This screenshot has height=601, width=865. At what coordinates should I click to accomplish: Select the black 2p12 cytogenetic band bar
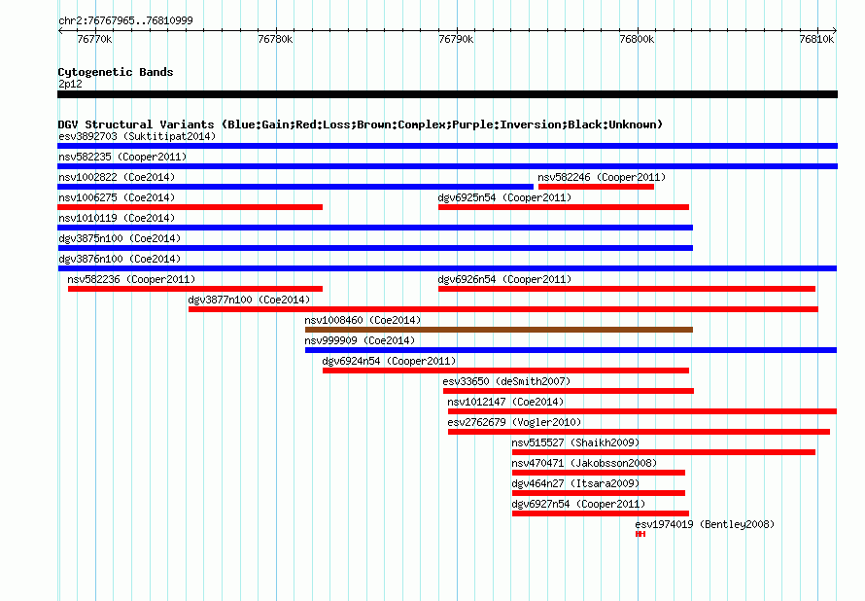[x=447, y=94]
